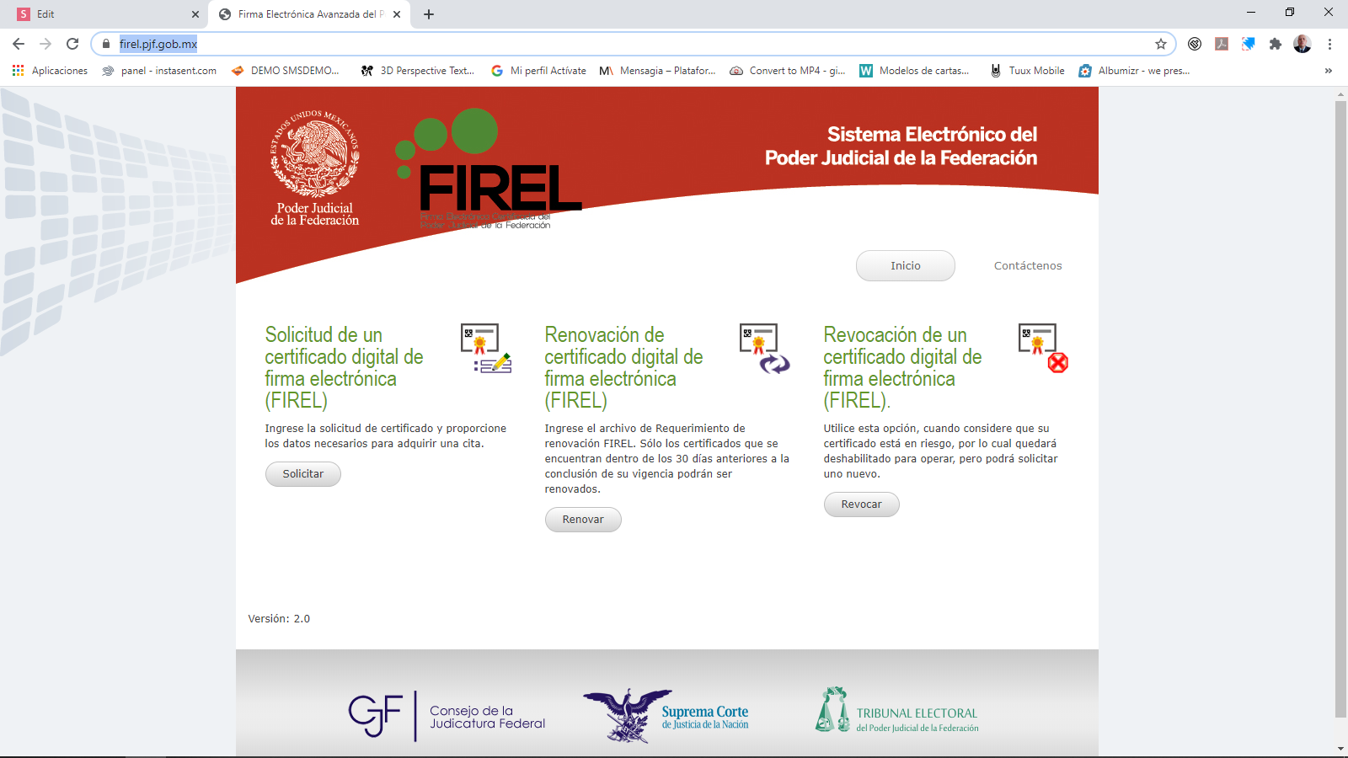Viewport: 1348px width, 758px height.
Task: Click the Revocación de un certificado digital heading
Action: (902, 367)
